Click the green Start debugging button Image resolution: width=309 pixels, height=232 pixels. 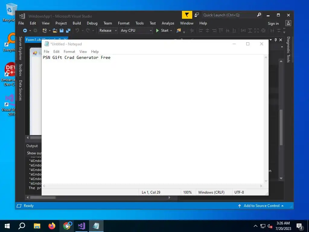(163, 31)
